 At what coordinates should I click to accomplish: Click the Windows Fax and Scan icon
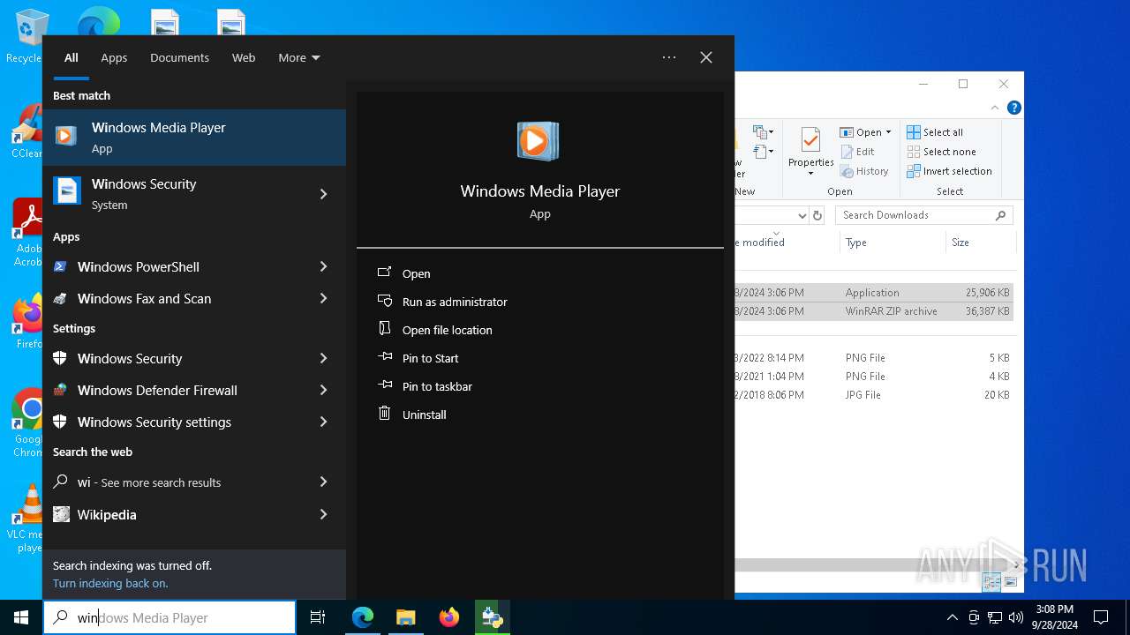pyautogui.click(x=60, y=298)
